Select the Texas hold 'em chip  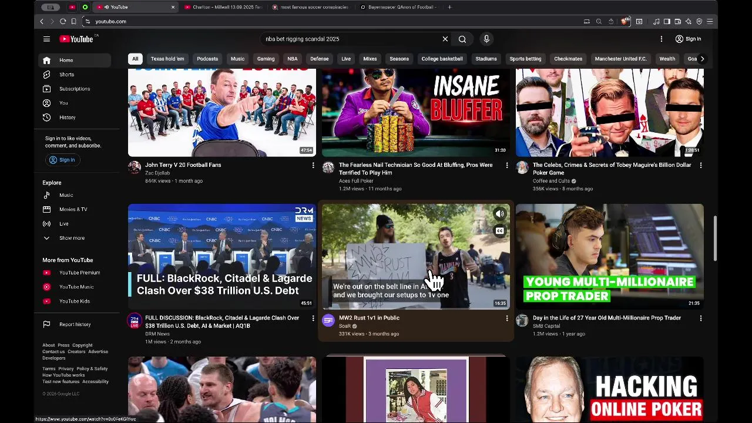(x=167, y=59)
